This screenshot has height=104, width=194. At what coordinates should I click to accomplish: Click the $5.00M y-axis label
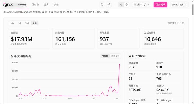[15, 63]
